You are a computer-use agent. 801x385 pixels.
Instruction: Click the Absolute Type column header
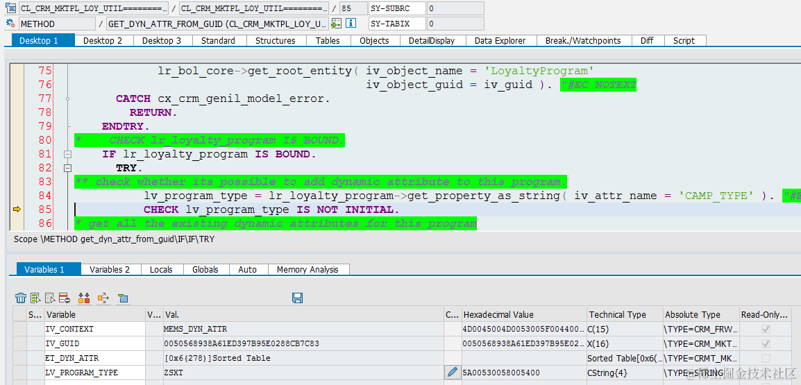coord(700,314)
